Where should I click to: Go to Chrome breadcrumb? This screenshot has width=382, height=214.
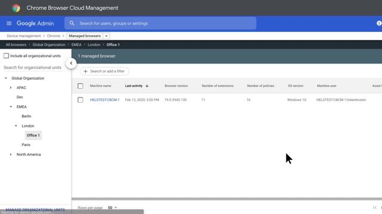point(54,36)
